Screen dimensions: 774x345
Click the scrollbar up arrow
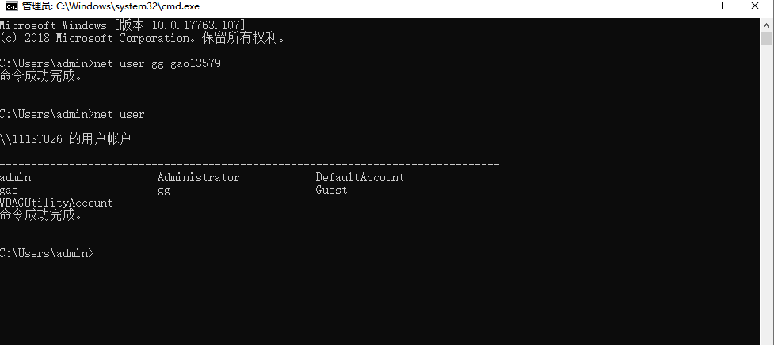[767, 25]
